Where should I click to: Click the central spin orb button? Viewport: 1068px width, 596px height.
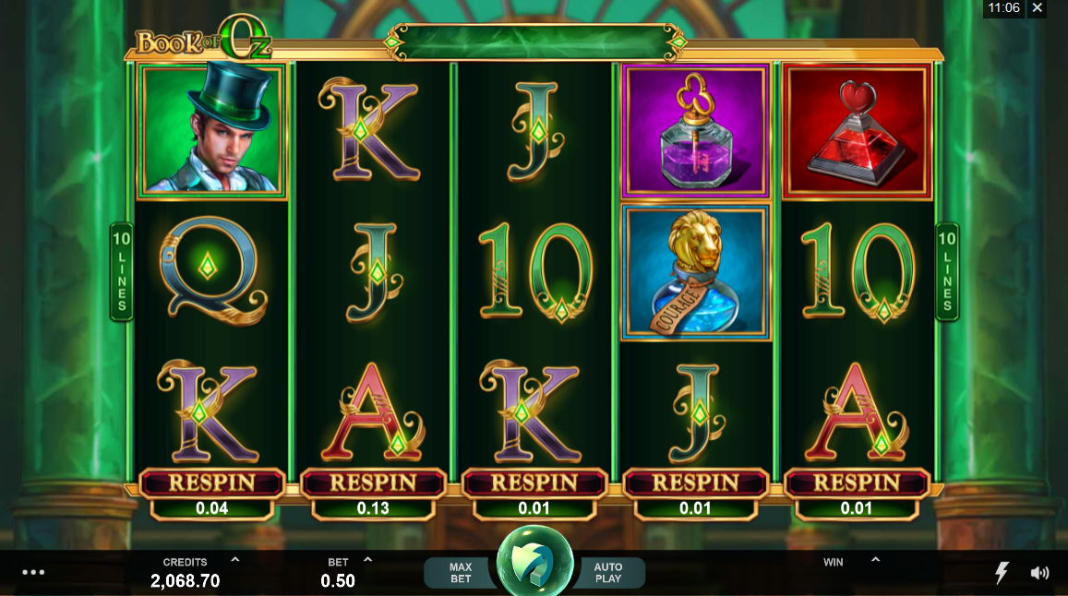pyautogui.click(x=534, y=563)
